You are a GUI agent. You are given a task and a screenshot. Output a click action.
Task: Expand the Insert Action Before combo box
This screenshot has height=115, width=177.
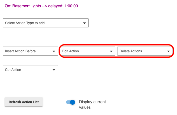click(30, 51)
